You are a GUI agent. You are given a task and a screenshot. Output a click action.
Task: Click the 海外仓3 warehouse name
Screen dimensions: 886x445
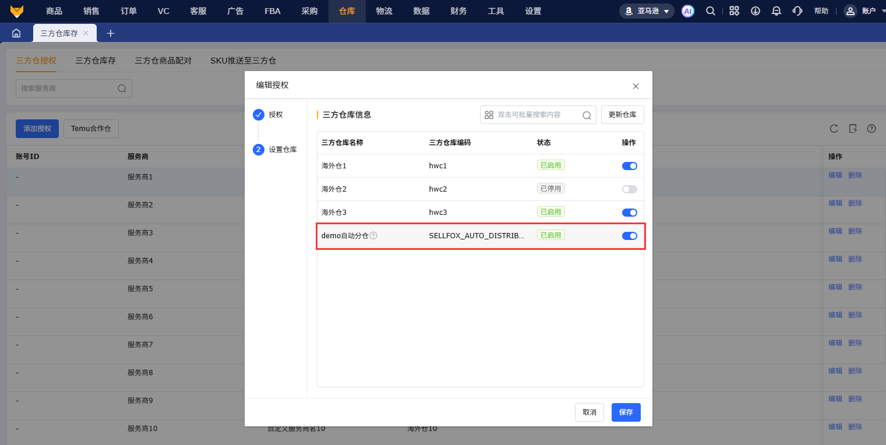pos(334,213)
